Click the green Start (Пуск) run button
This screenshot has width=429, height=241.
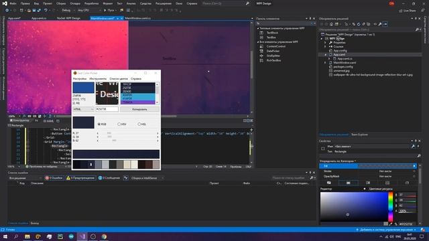(x=109, y=10)
